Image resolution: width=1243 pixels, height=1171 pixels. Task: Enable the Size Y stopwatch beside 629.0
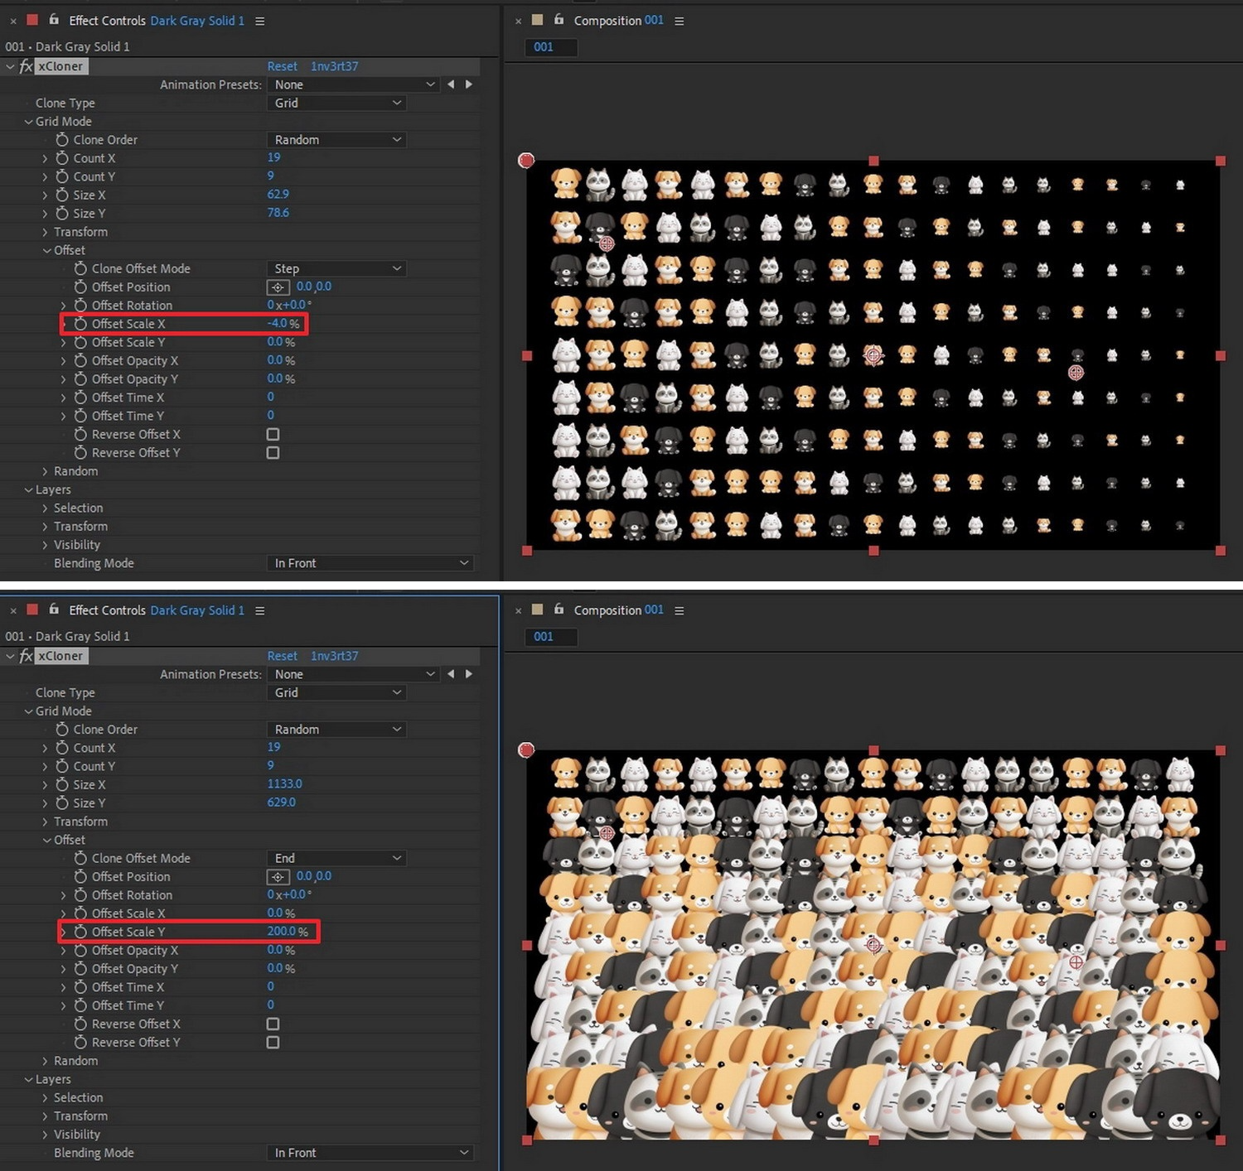point(62,802)
